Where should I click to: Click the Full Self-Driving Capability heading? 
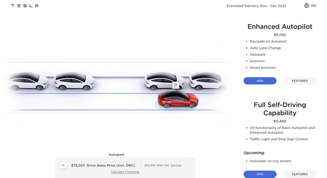tap(280, 109)
